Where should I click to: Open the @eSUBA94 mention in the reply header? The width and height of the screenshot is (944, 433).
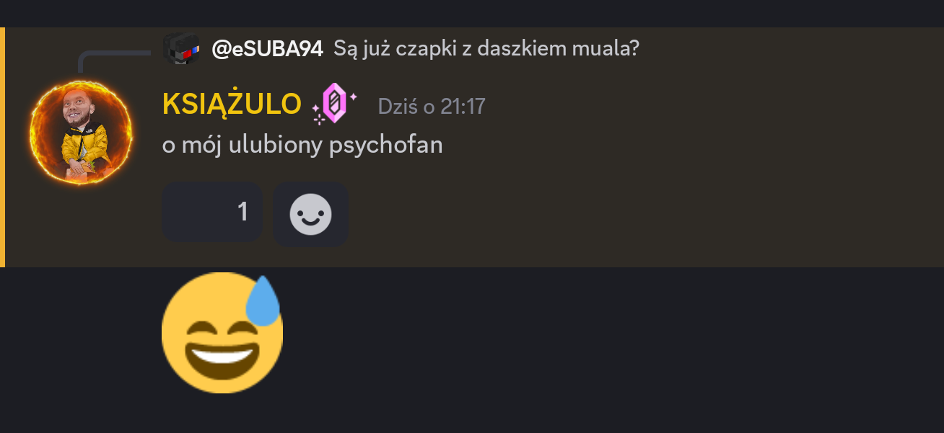coord(267,49)
